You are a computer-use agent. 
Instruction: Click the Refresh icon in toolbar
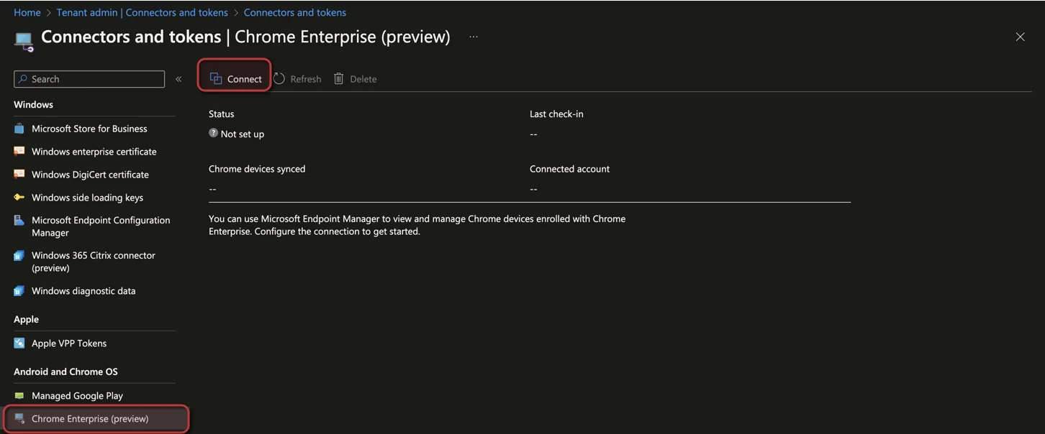coord(279,79)
